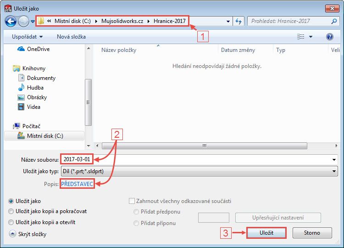
Task: Sort by Název položky column
Action: pyautogui.click(x=119, y=50)
